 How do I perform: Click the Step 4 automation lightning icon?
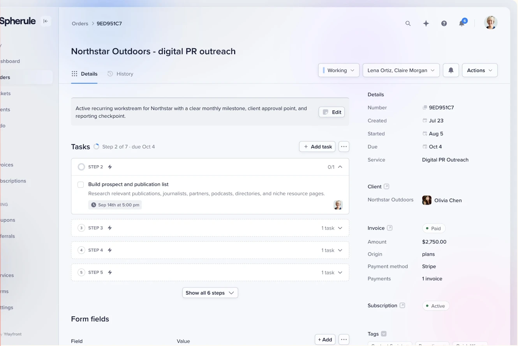coord(110,250)
